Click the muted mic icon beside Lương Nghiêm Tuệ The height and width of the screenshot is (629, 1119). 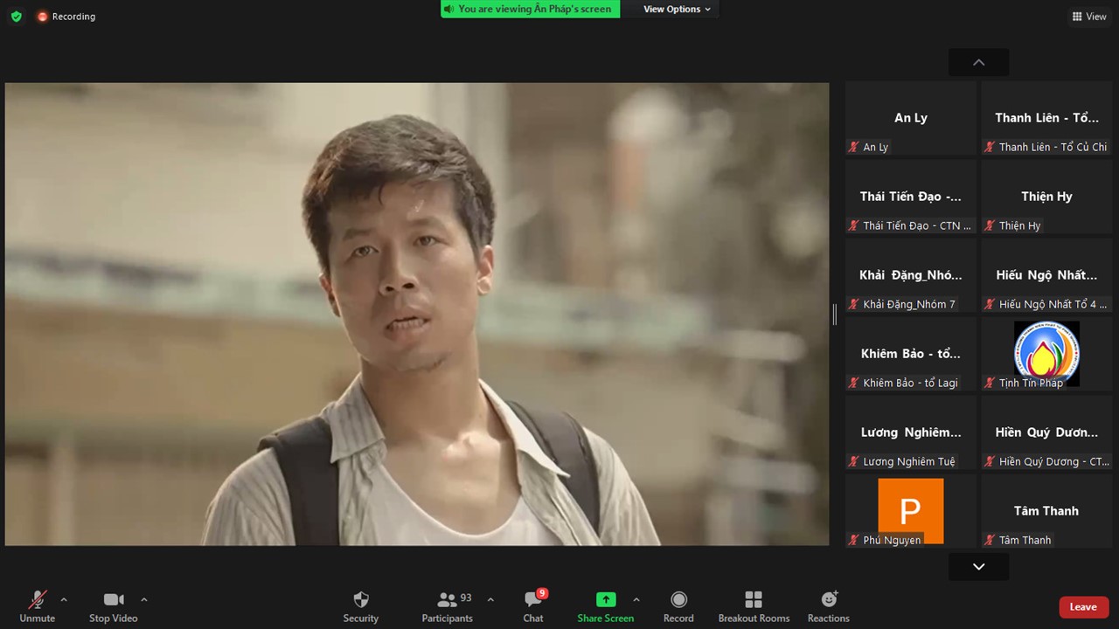[x=854, y=462]
